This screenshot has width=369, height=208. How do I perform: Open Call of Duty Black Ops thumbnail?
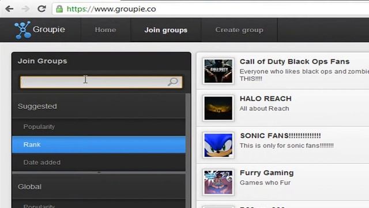pyautogui.click(x=218, y=71)
